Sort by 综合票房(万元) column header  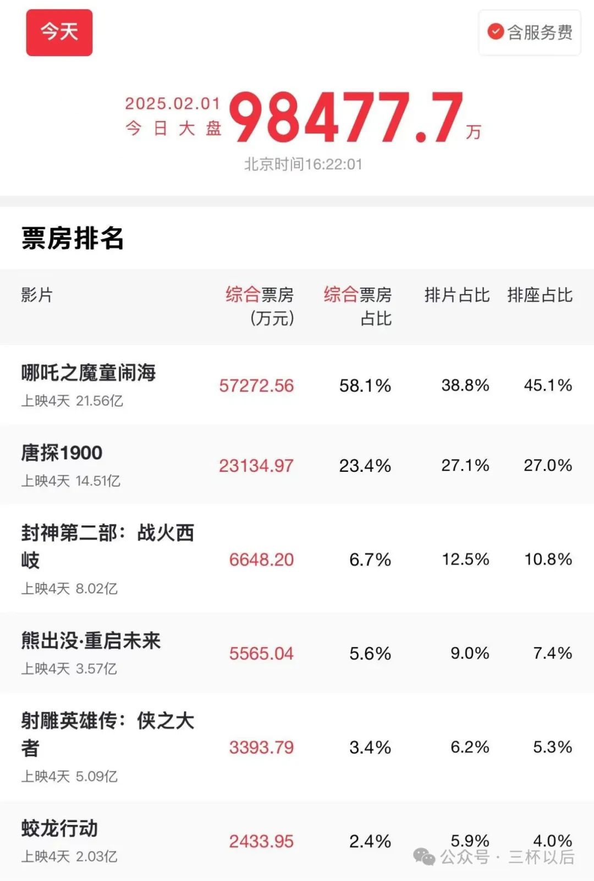(260, 306)
